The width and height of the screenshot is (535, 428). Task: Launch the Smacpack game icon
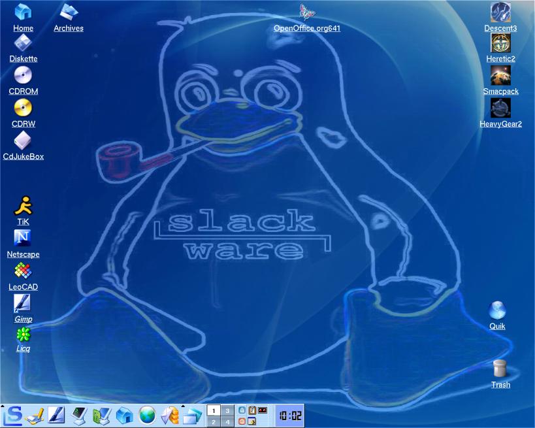point(500,75)
